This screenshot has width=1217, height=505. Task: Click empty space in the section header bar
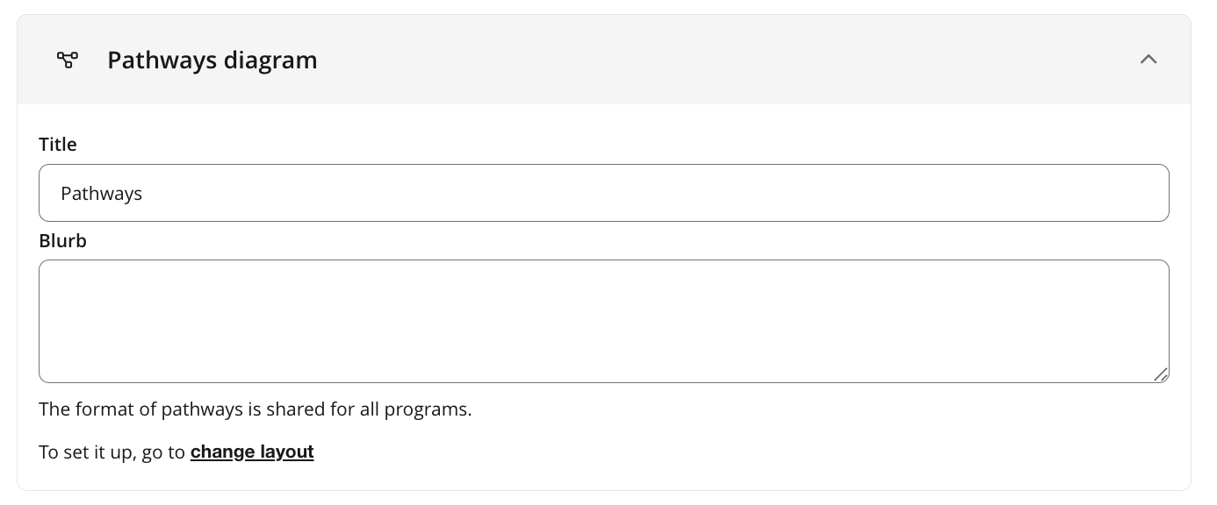[702, 60]
